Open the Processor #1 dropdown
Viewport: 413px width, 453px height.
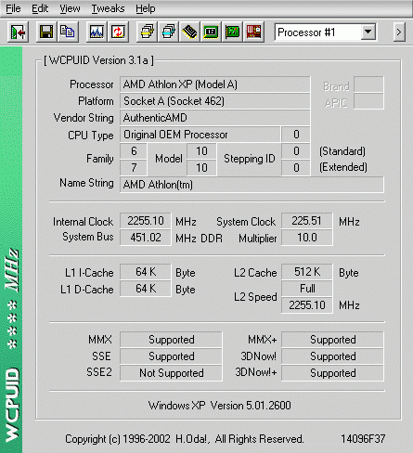[368, 32]
